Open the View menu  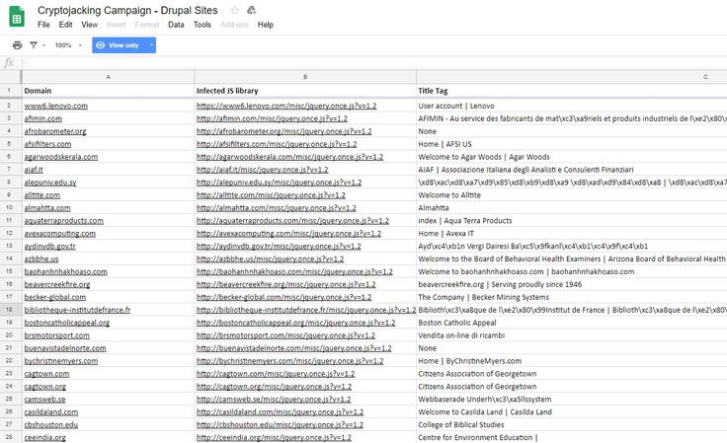click(x=90, y=25)
